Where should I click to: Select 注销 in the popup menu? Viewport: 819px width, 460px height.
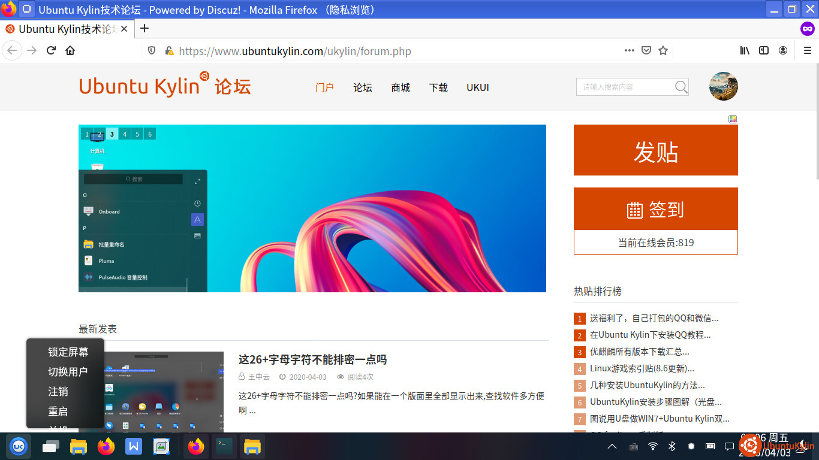point(58,392)
